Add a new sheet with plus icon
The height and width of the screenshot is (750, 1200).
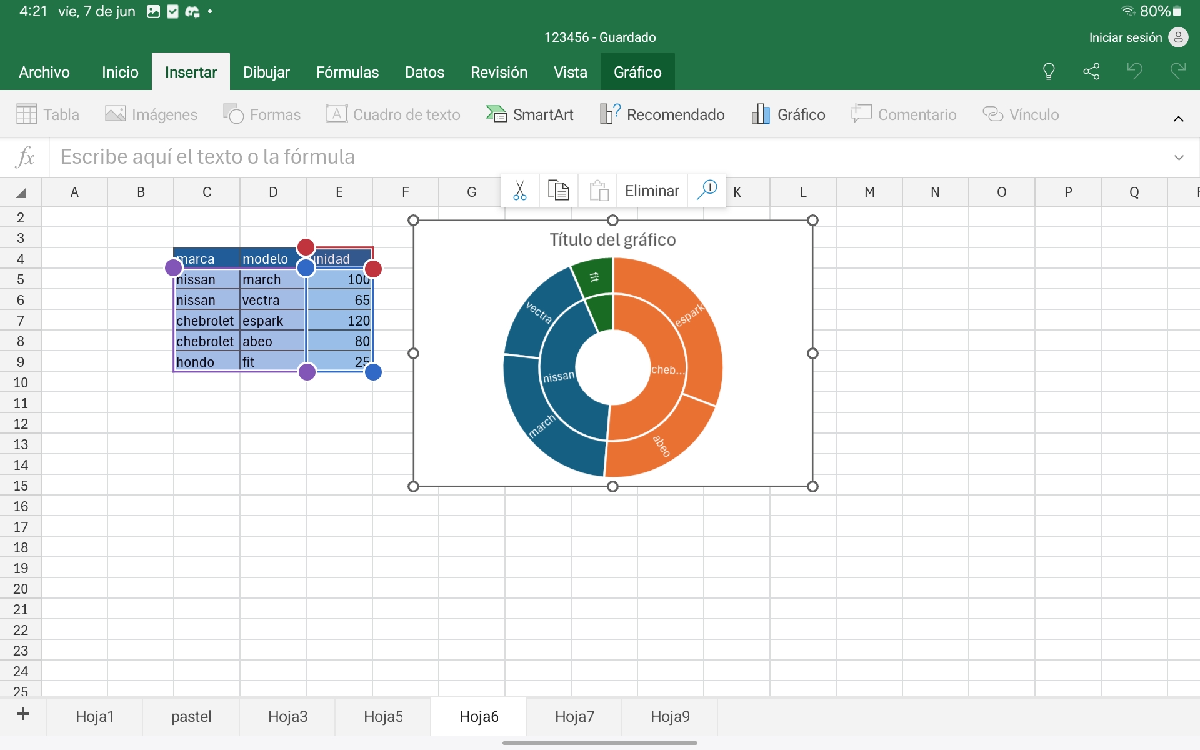pyautogui.click(x=23, y=714)
